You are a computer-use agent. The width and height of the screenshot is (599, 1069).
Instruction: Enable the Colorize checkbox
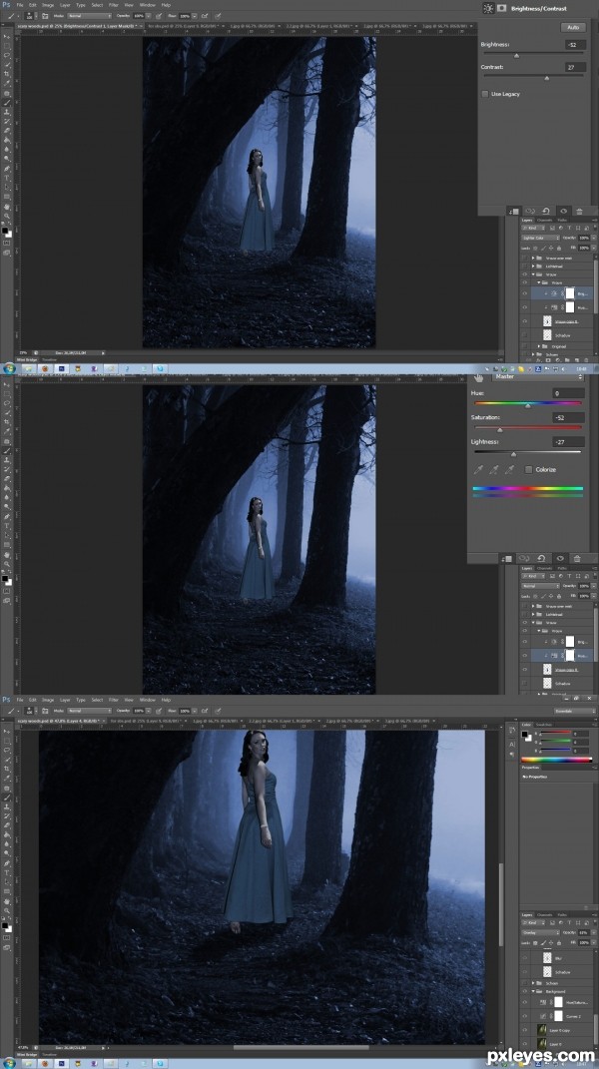[x=528, y=470]
